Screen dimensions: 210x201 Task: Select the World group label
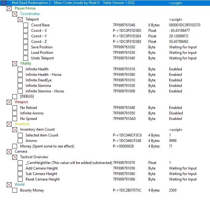coord(20,184)
